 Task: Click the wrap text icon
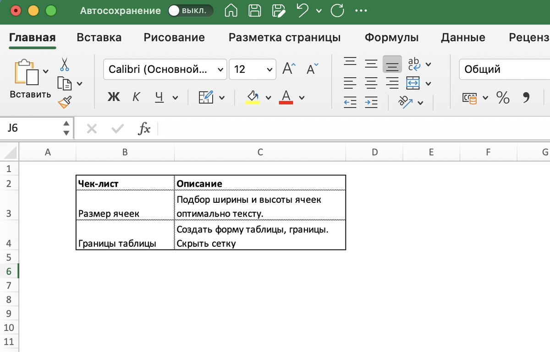pyautogui.click(x=414, y=64)
